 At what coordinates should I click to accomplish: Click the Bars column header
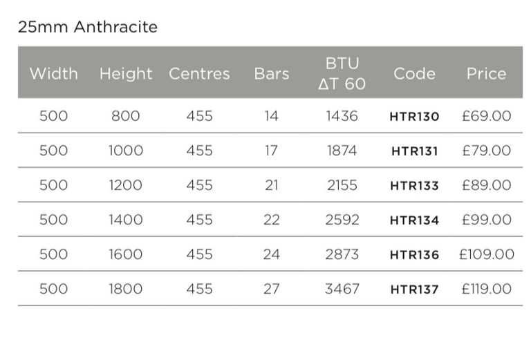click(272, 73)
